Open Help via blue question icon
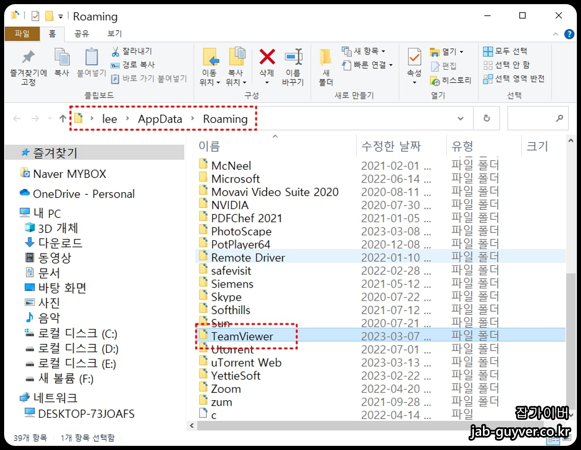The width and height of the screenshot is (581, 450). tap(569, 34)
